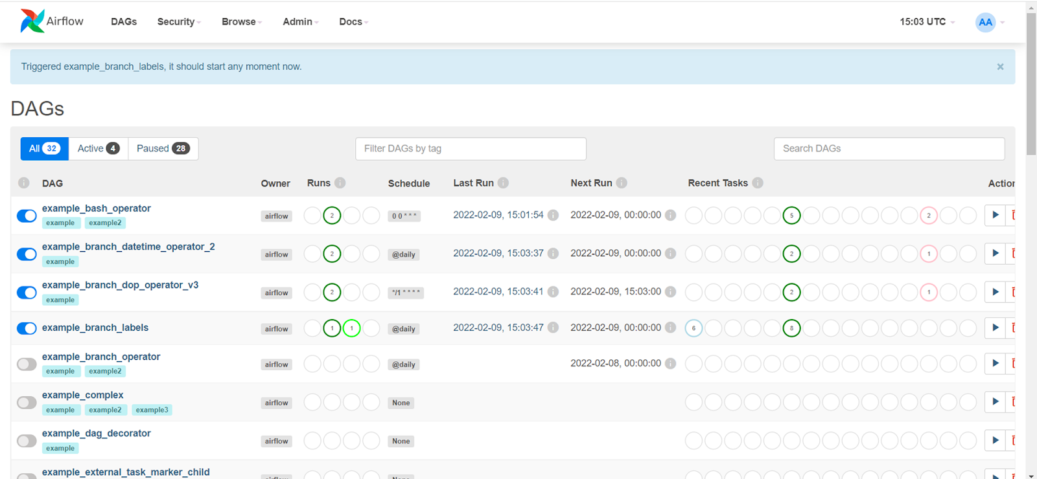The width and height of the screenshot is (1037, 479).
Task: Trigger example_branch_labels play button
Action: coord(995,328)
